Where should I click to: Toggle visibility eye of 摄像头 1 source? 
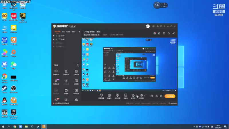tap(54, 46)
